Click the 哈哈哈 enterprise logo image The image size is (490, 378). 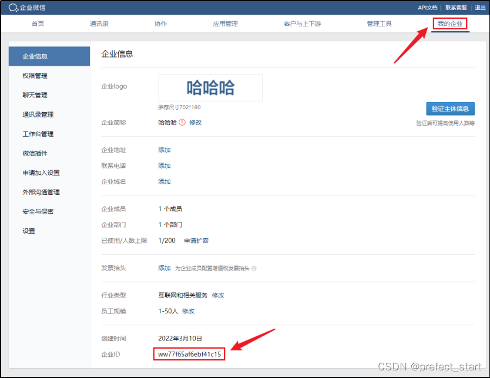pos(210,87)
